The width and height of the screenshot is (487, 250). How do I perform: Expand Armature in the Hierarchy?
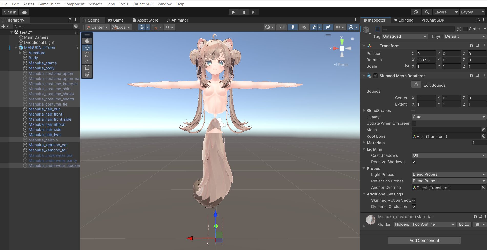[20, 53]
